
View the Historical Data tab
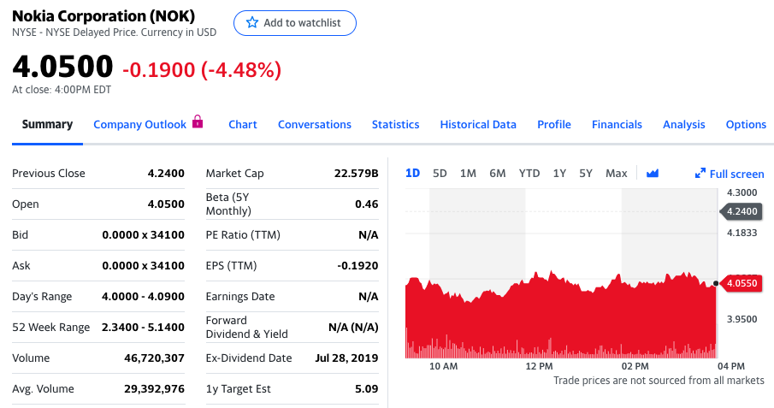(x=478, y=125)
